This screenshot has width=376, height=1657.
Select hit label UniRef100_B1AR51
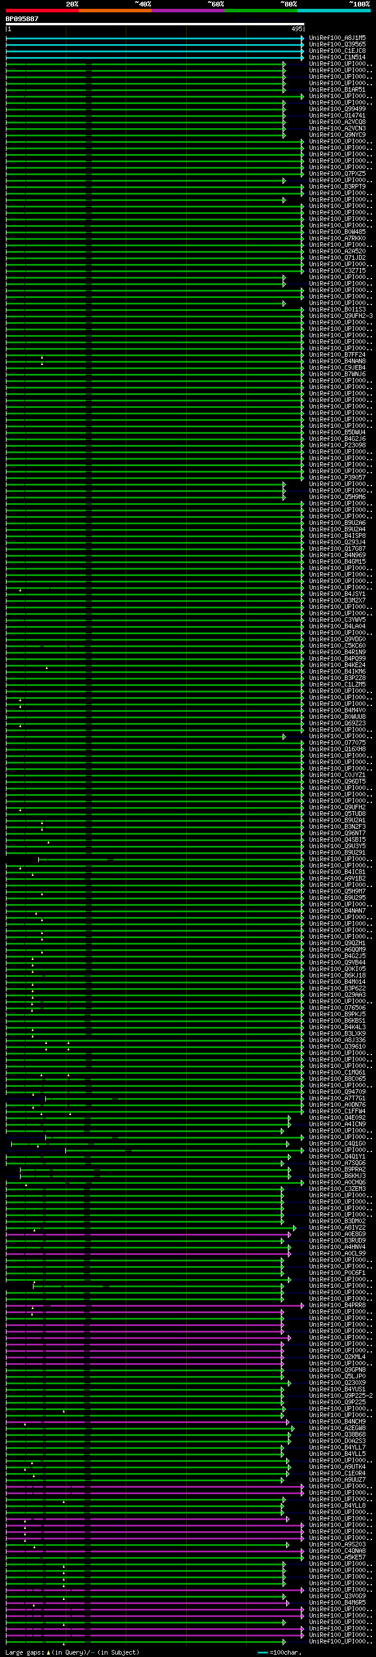point(337,89)
